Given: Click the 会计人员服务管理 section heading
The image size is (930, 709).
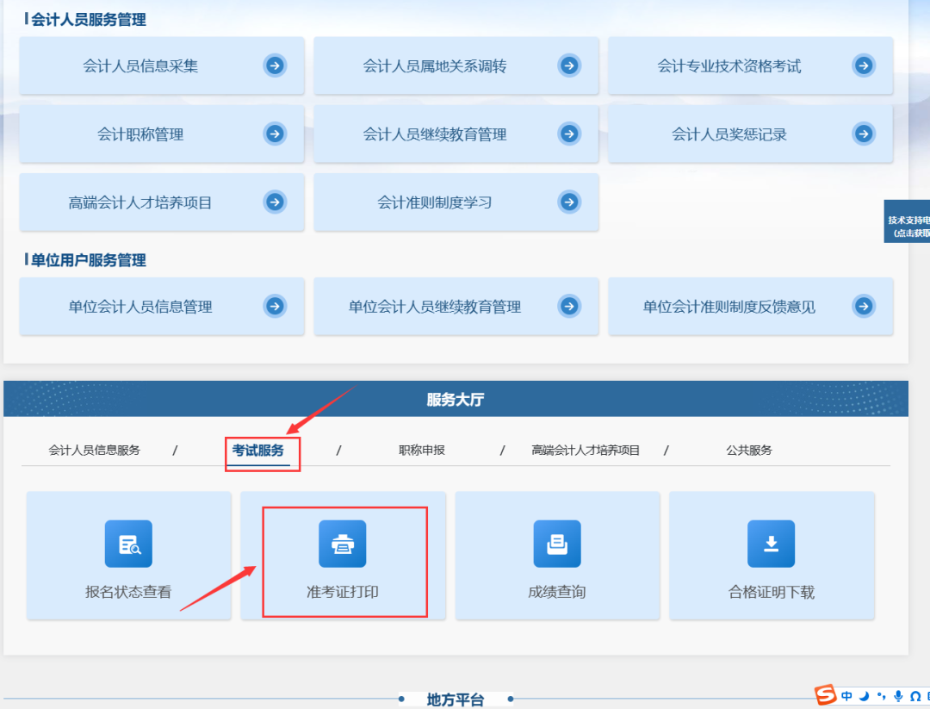Looking at the screenshot, I should tap(89, 20).
